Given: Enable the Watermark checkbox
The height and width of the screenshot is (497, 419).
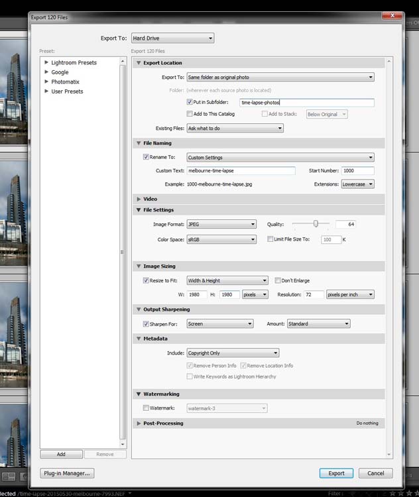Looking at the screenshot, I should pyautogui.click(x=147, y=408).
